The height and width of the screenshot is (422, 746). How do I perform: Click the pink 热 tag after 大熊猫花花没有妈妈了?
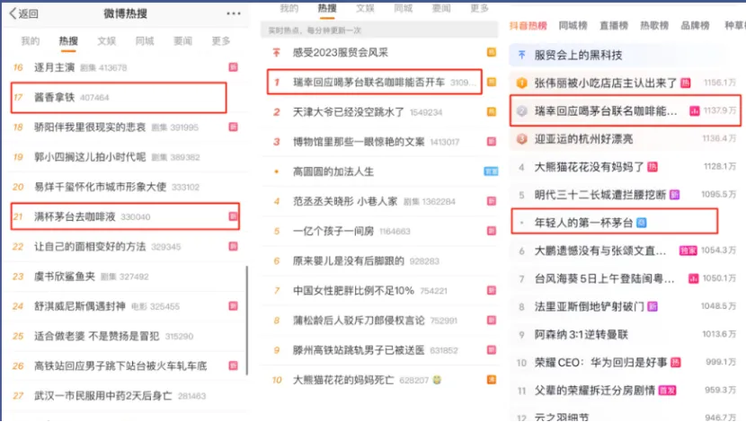[x=653, y=166]
